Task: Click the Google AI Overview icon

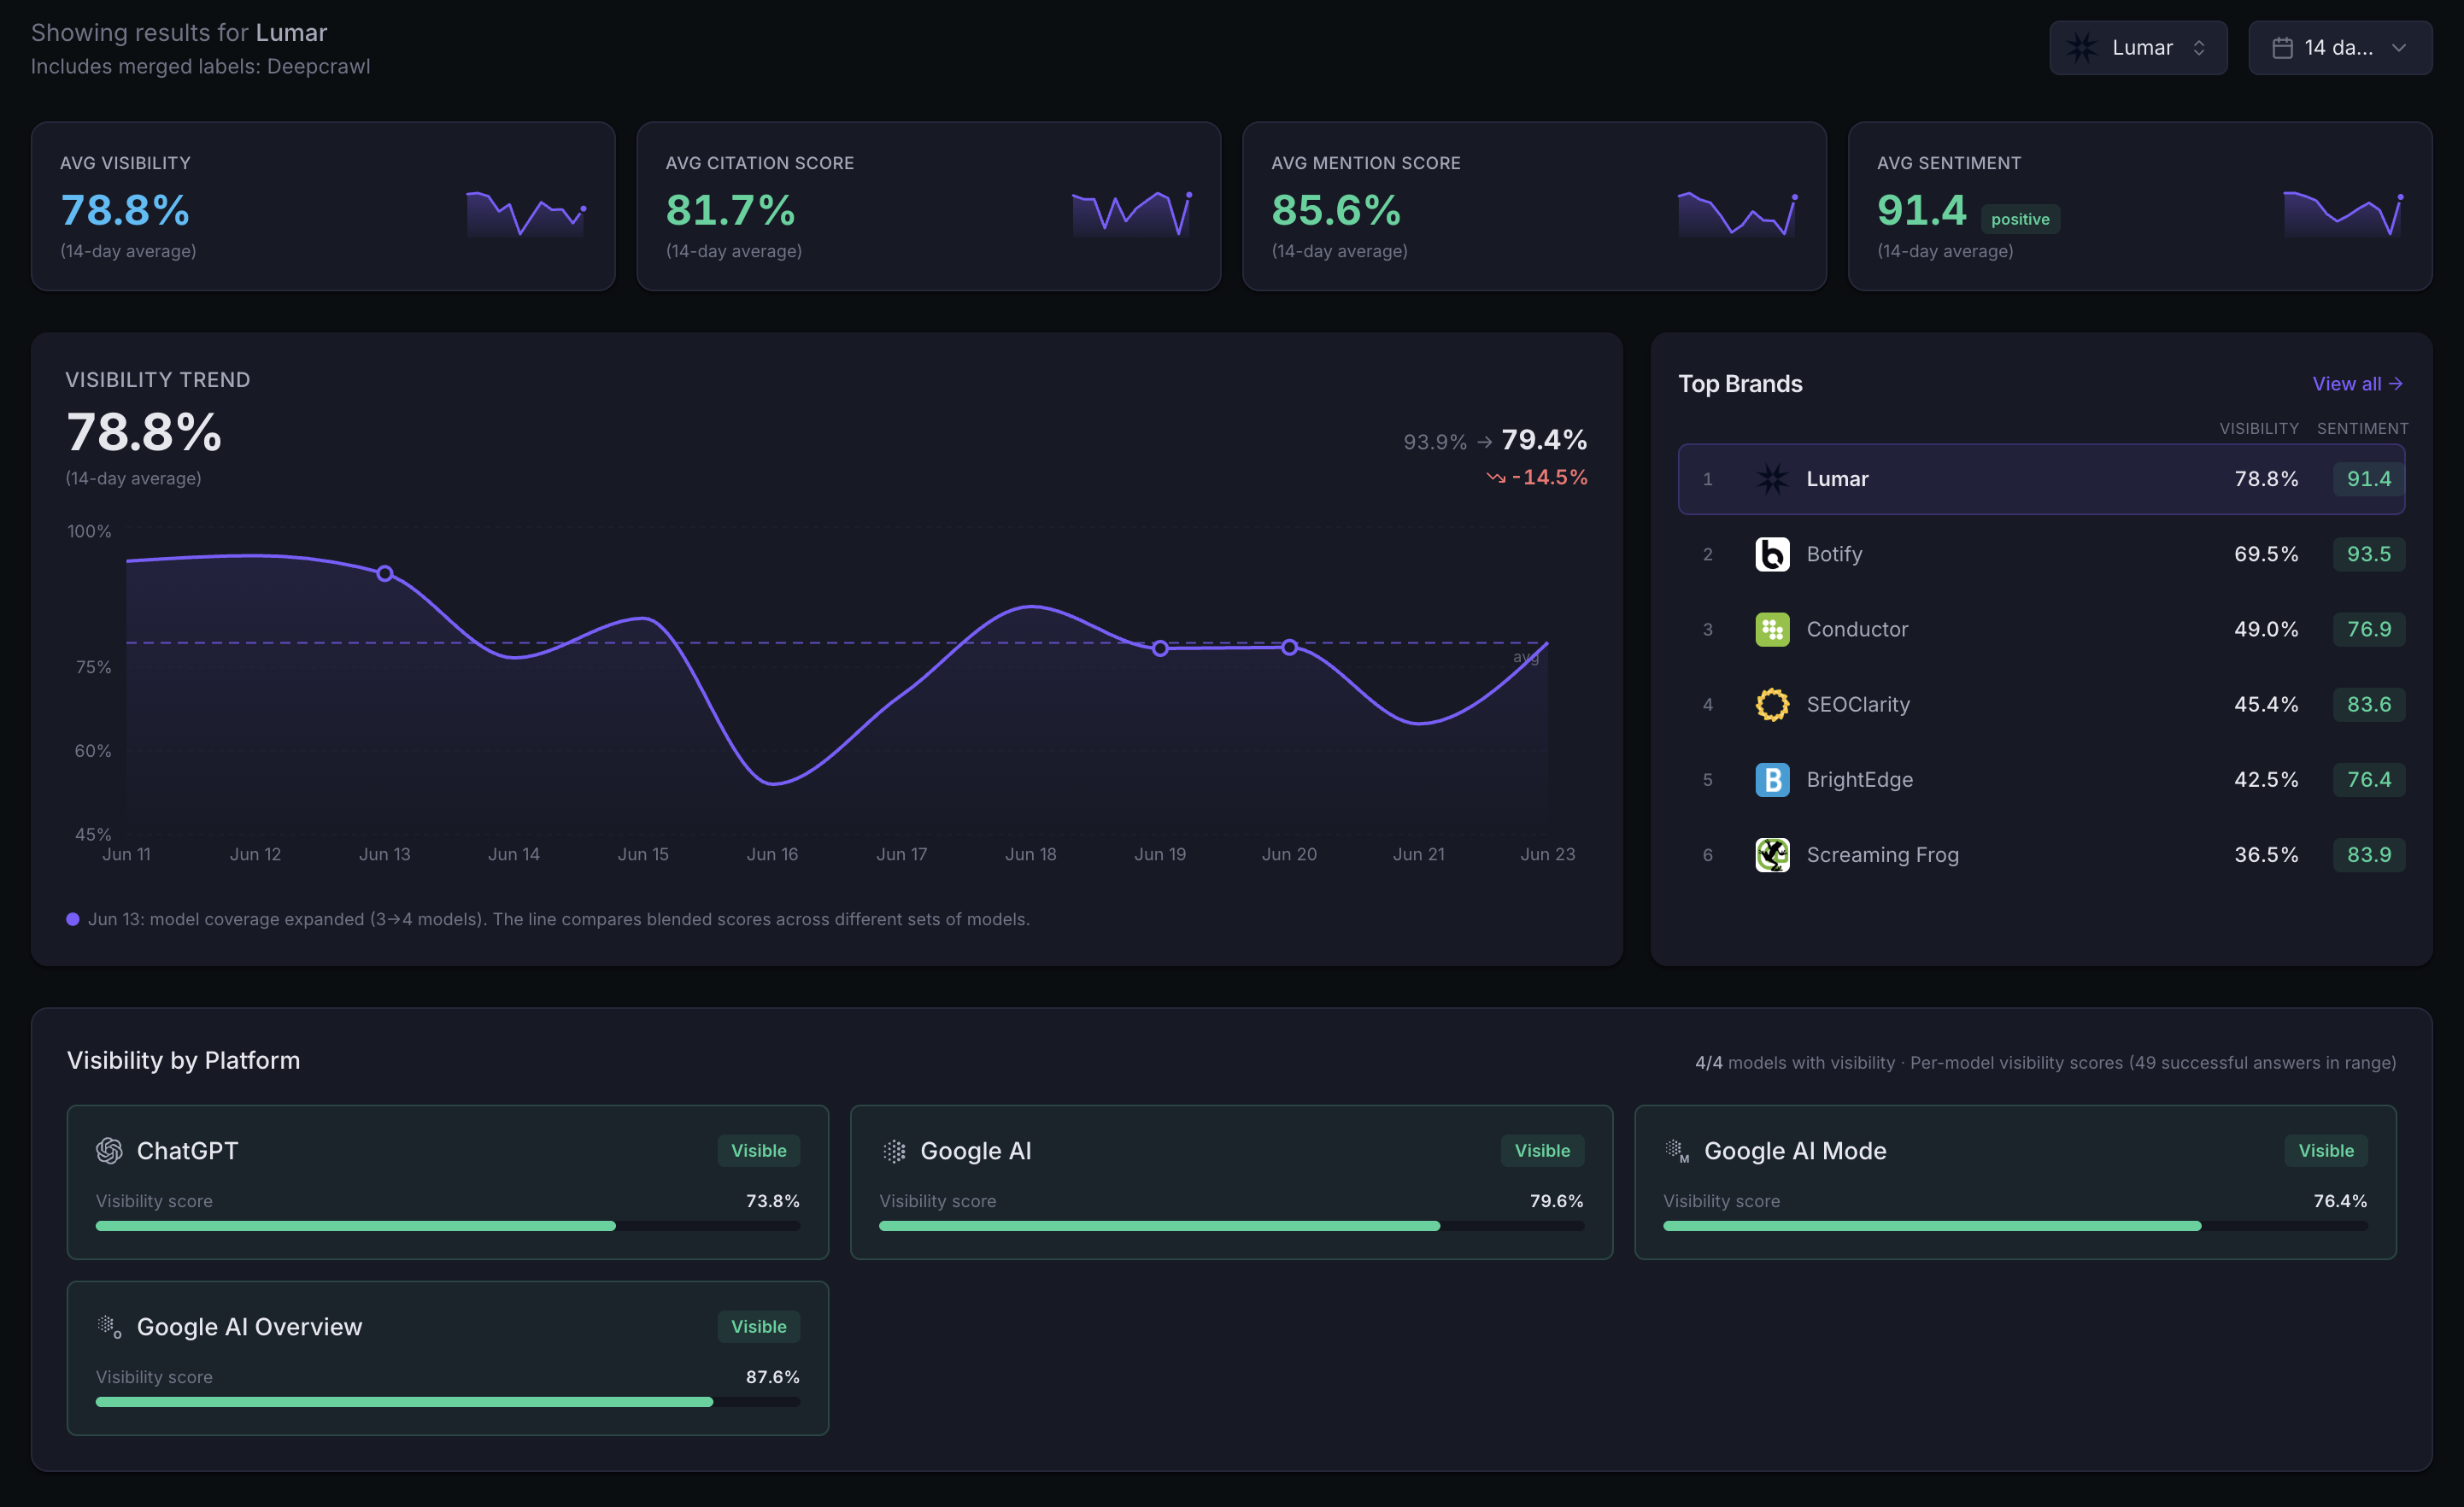Action: click(x=109, y=1327)
